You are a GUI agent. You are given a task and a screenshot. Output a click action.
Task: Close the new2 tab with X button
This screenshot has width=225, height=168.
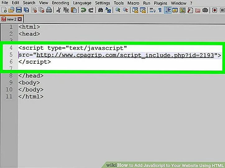point(20,19)
